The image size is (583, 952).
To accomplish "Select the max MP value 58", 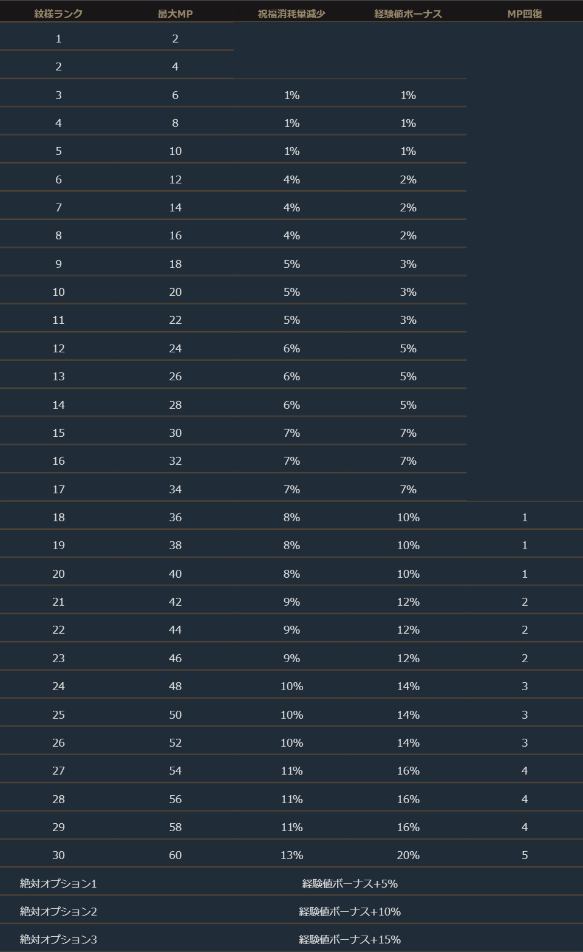I will coord(175,827).
